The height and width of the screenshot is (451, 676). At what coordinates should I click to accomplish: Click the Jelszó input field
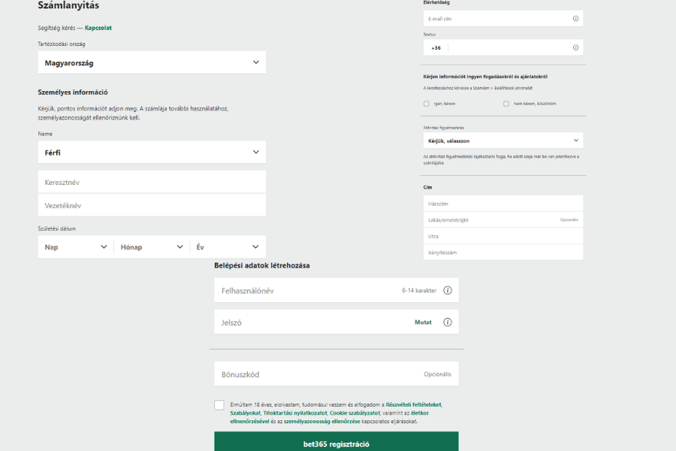click(336, 322)
